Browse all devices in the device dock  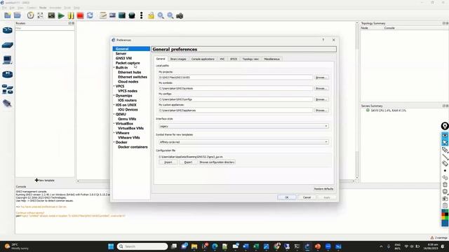tap(8, 89)
